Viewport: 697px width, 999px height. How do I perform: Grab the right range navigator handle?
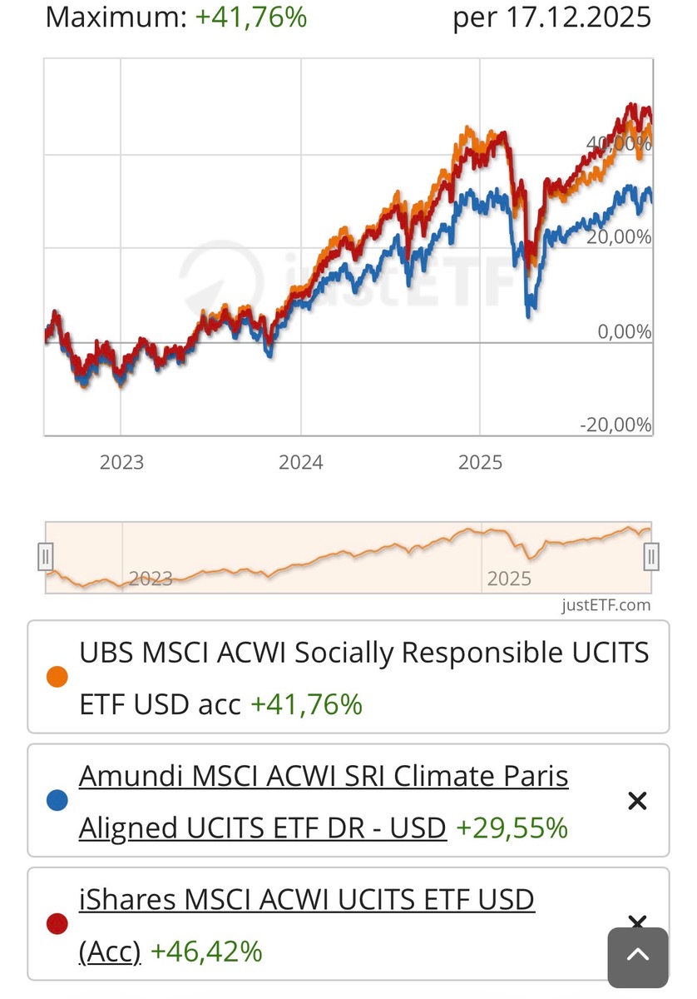(x=652, y=556)
